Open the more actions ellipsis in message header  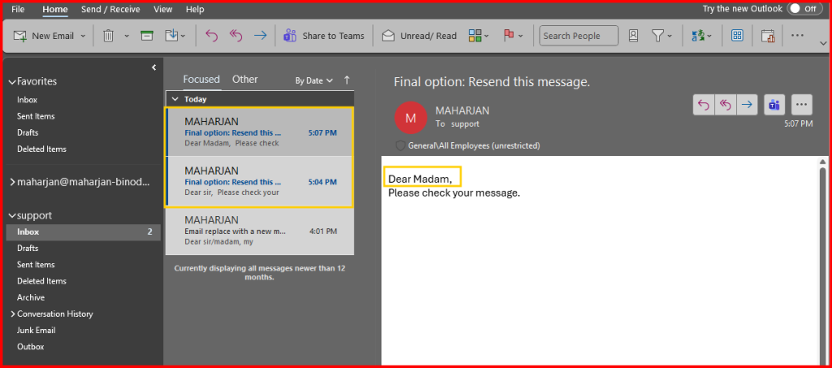[801, 105]
